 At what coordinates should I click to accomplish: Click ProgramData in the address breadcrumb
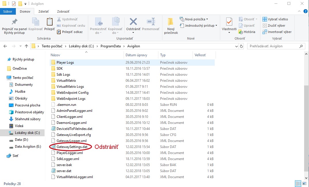111,46
